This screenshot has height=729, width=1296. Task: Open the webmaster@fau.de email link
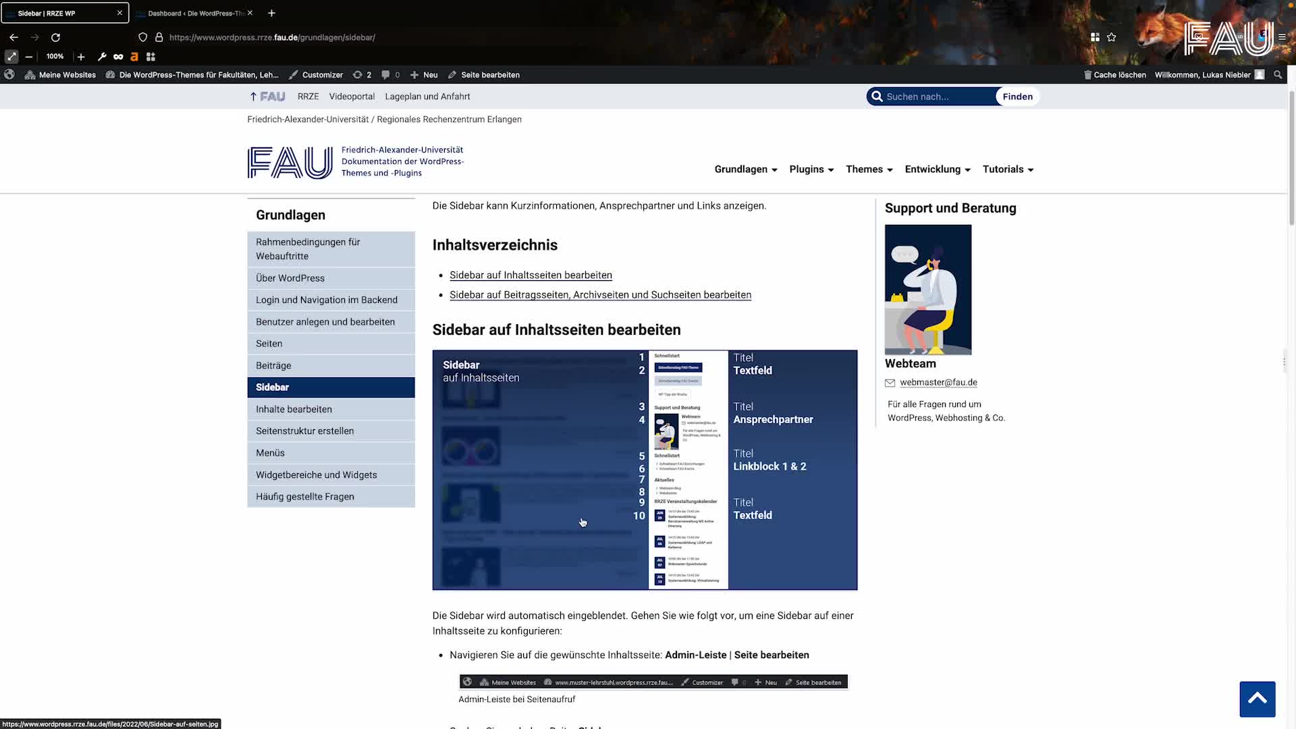[938, 382]
